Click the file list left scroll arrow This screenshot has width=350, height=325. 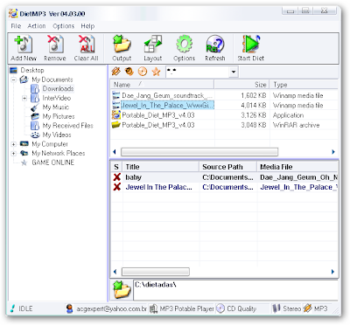coord(115,152)
